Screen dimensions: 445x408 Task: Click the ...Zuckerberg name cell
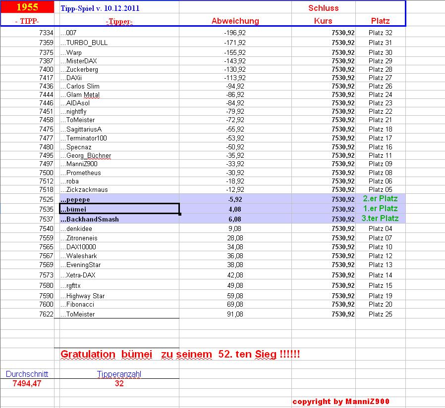[x=119, y=70]
